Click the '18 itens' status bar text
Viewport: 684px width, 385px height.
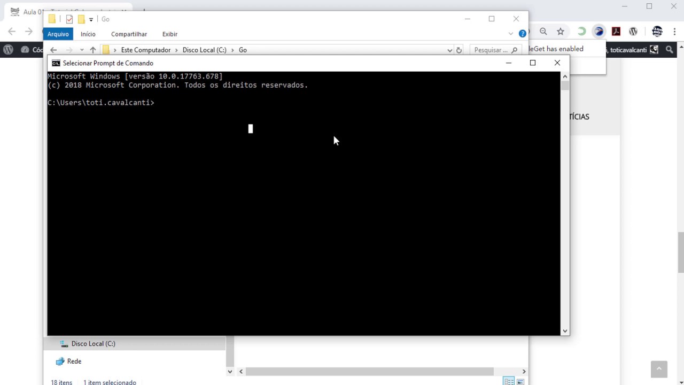[61, 382]
